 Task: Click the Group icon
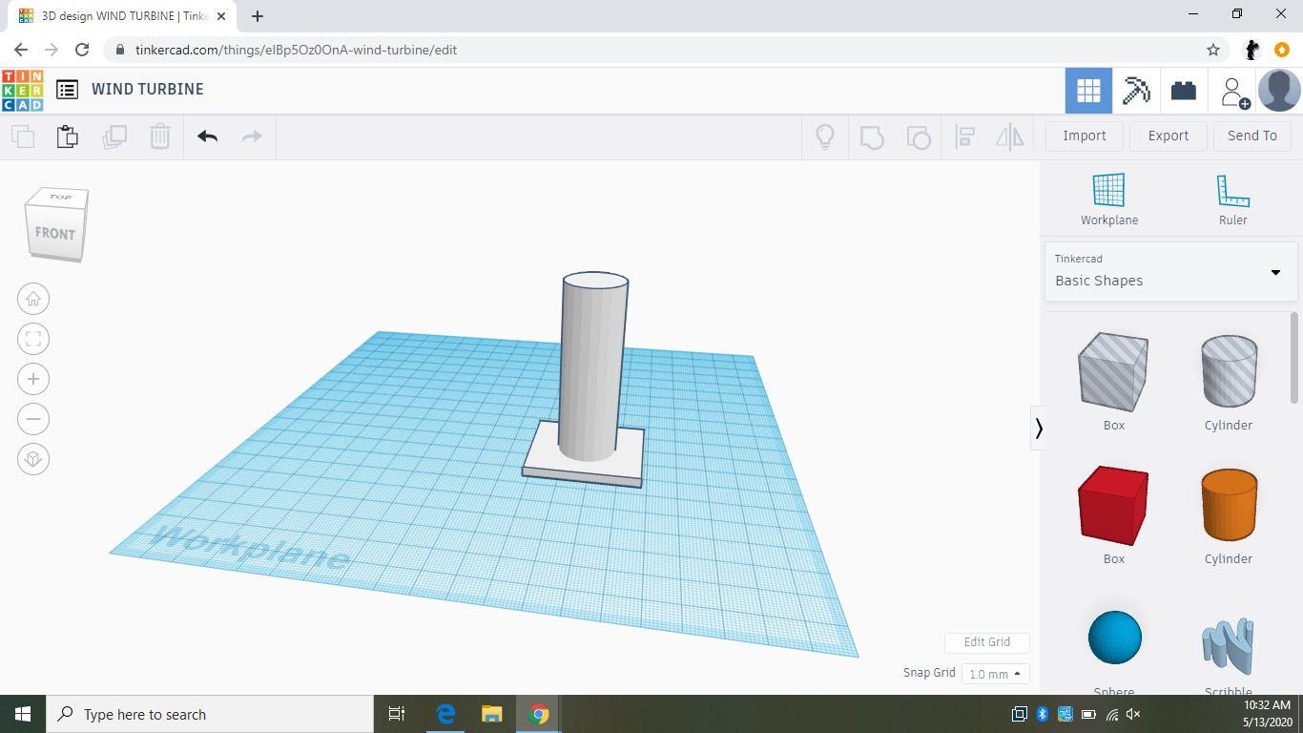pyautogui.click(x=873, y=136)
